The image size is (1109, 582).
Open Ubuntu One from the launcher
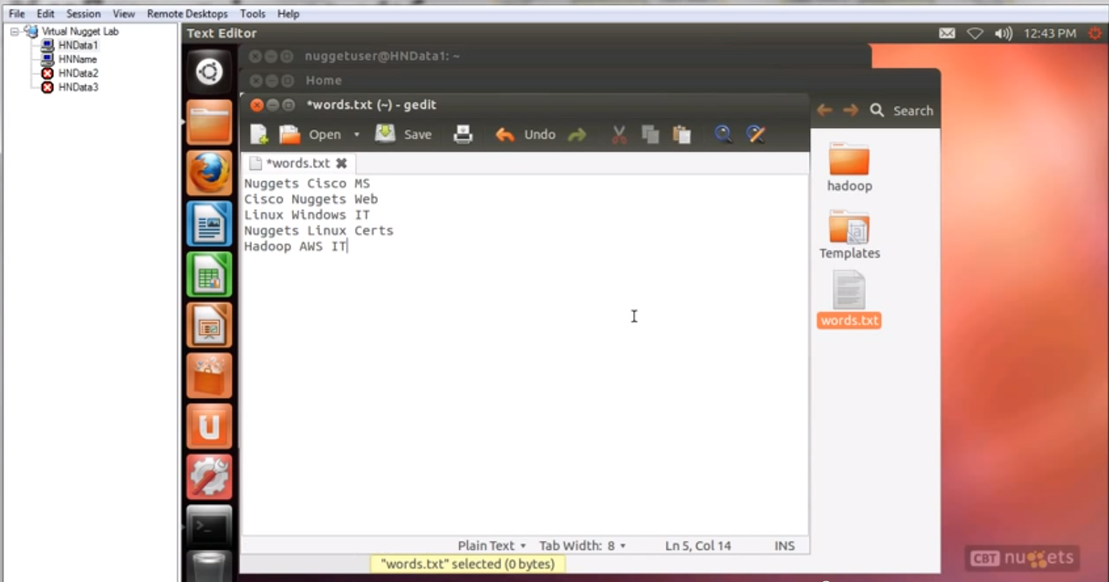tap(209, 426)
